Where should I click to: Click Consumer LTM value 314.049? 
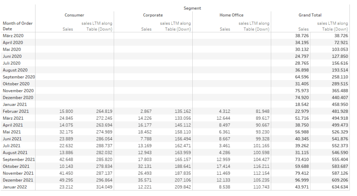point(104,187)
